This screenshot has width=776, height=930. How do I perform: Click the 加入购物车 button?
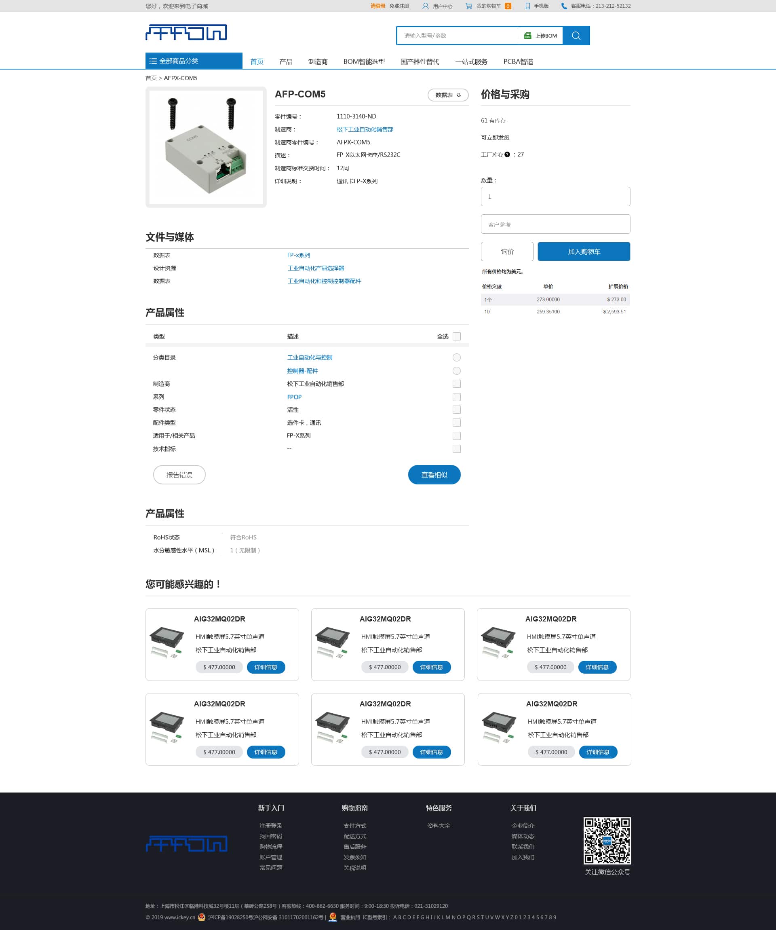584,252
